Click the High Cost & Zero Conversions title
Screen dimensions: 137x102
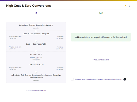28,6
